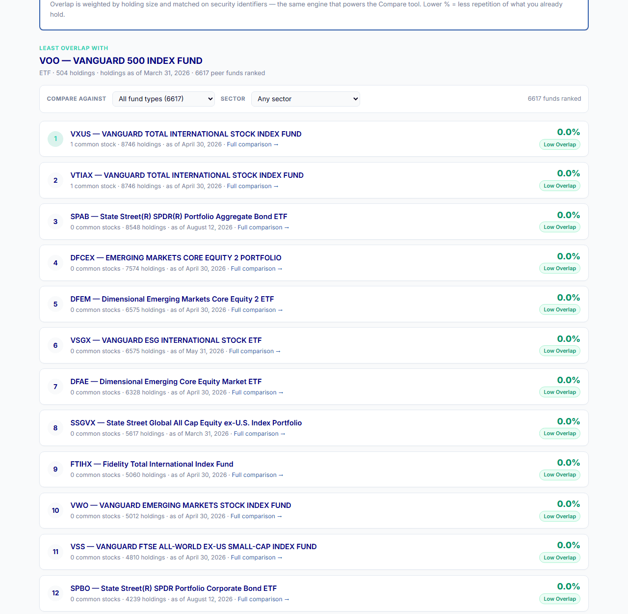
Task: Open VSGX Vanguard ESG International Stock ETF
Action: [166, 340]
